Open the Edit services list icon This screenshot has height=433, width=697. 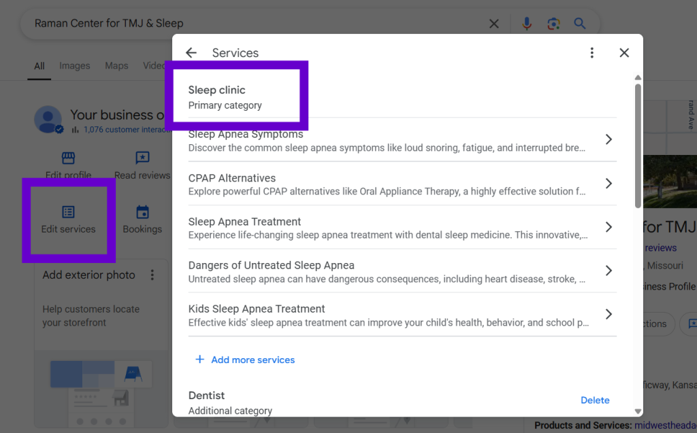(67, 211)
